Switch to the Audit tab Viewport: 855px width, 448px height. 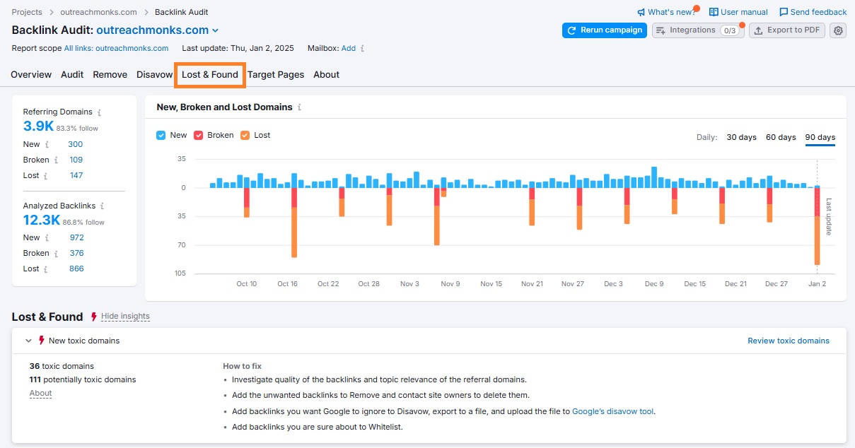[x=72, y=74]
